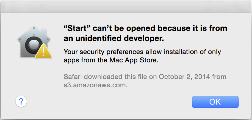Click the "October 2, 2014" download date
252x120 pixels.
tap(184, 77)
